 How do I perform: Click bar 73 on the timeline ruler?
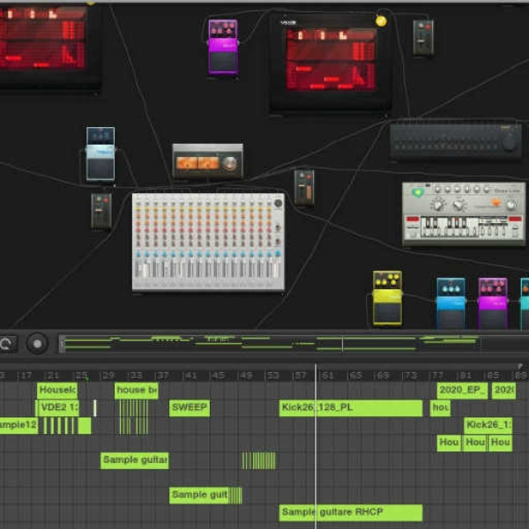[410, 376]
